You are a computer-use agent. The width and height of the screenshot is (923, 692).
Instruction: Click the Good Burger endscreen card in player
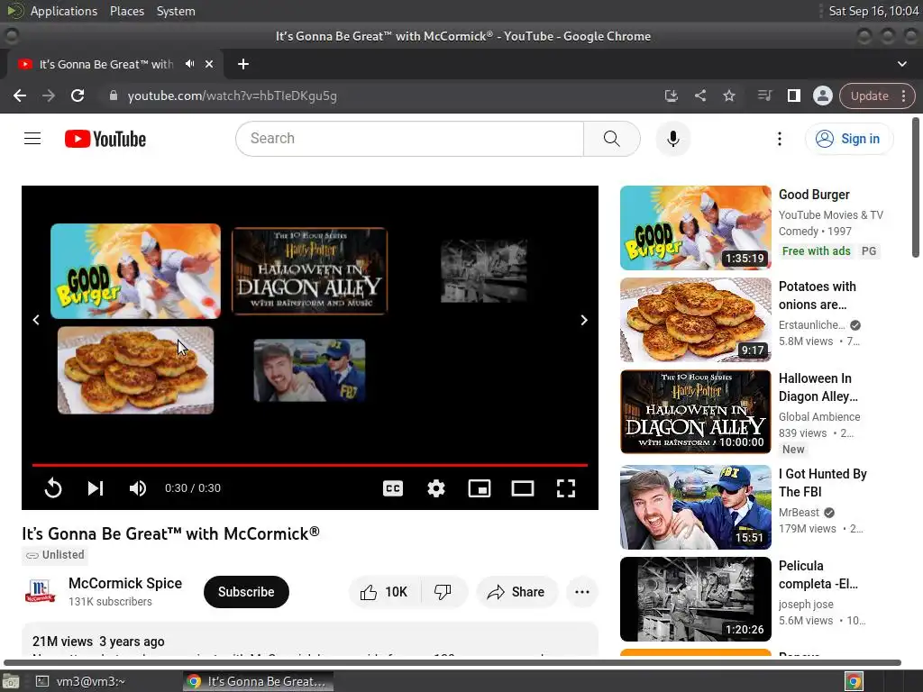click(135, 270)
